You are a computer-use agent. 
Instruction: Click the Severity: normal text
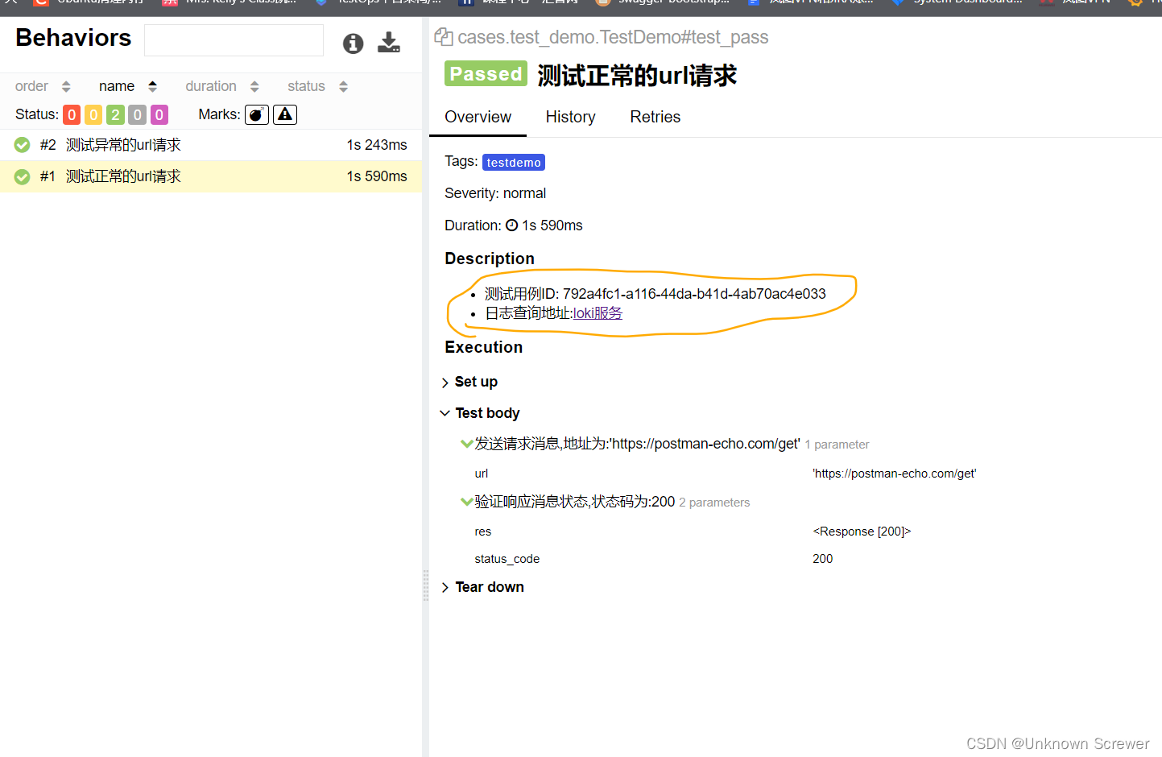tap(495, 193)
